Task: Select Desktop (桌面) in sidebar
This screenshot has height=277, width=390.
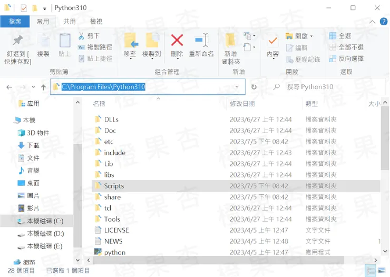Action: [28, 183]
